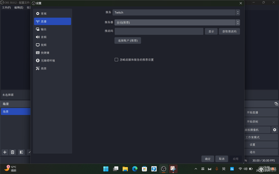Screen dimensions: 279x174
Task: Expand the 服务器 dropdown showing 自动(推荐)
Action: click(177, 22)
